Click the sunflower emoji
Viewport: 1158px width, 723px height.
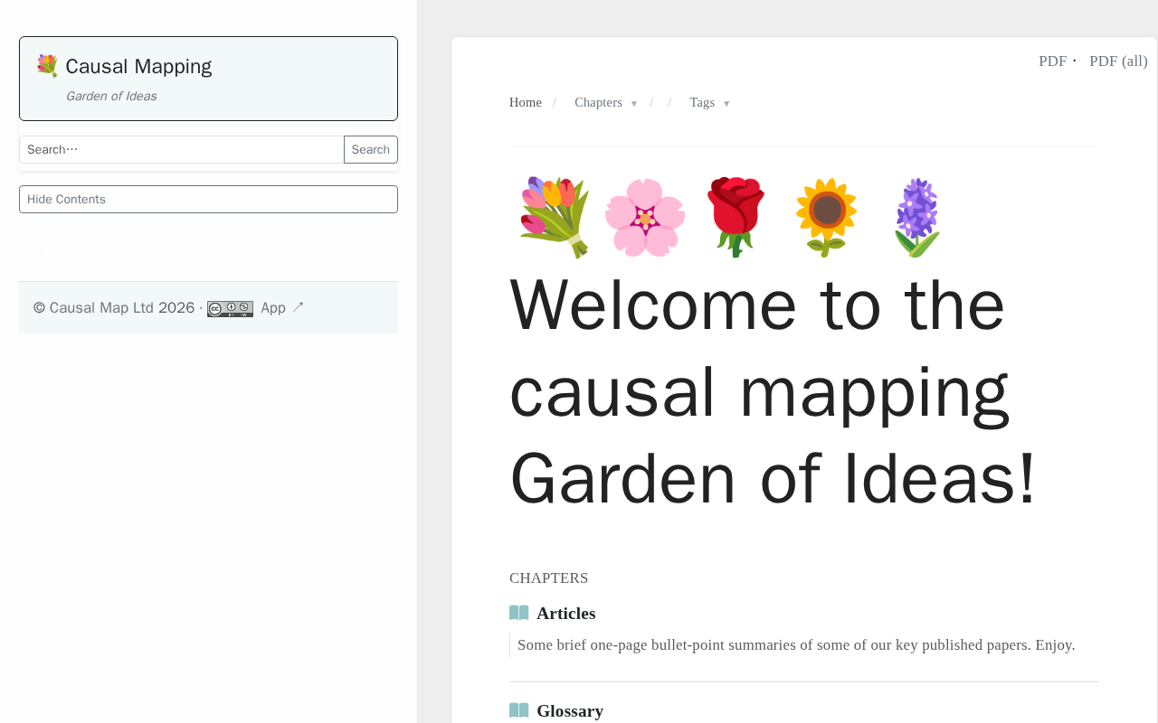tap(826, 218)
